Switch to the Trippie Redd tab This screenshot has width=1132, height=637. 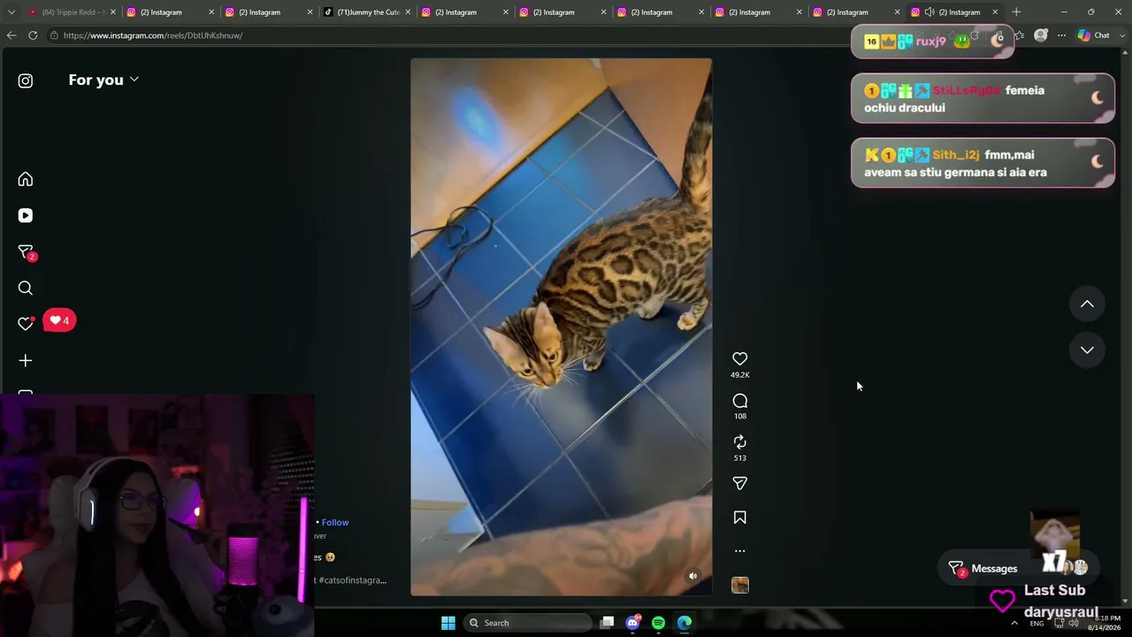tap(71, 12)
